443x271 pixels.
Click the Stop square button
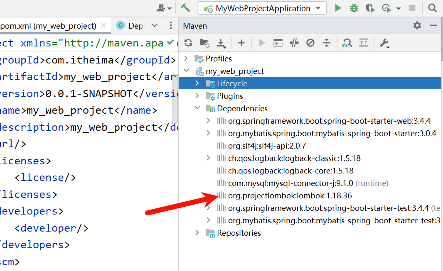click(x=412, y=8)
